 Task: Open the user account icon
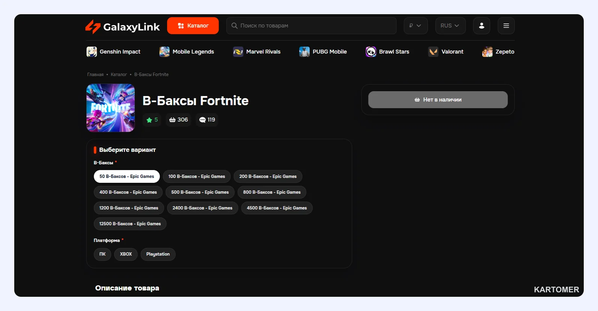[481, 26]
